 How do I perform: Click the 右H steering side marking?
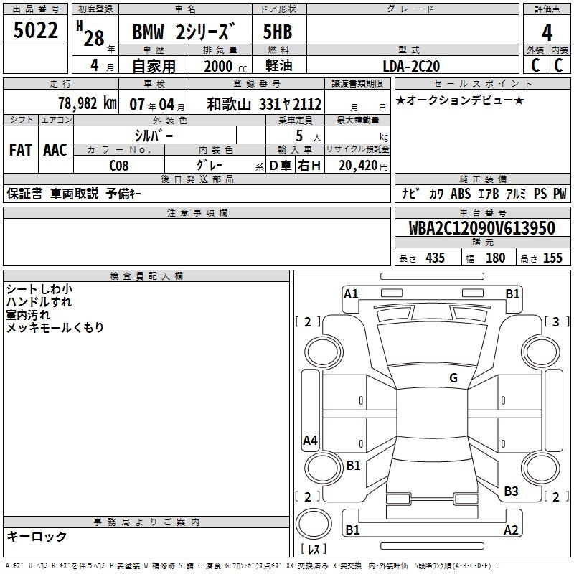[309, 166]
